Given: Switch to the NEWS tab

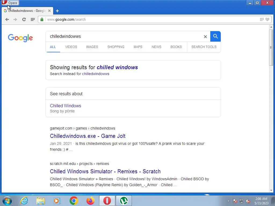Looking at the screenshot, I should click(157, 47).
